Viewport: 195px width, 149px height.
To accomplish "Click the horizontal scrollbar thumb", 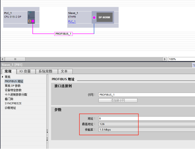I will [x=15, y=59].
